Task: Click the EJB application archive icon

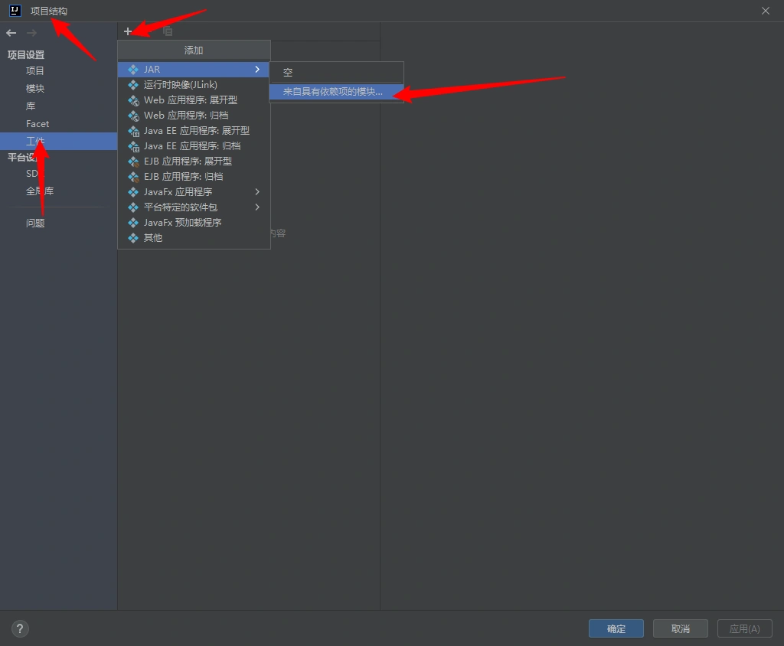Action: click(133, 177)
